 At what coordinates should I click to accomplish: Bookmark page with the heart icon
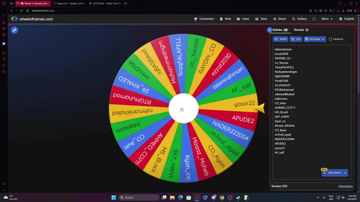pos(331,11)
